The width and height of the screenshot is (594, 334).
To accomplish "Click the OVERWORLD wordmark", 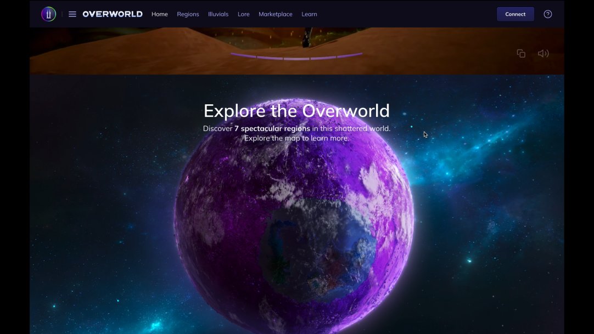I will click(x=113, y=14).
